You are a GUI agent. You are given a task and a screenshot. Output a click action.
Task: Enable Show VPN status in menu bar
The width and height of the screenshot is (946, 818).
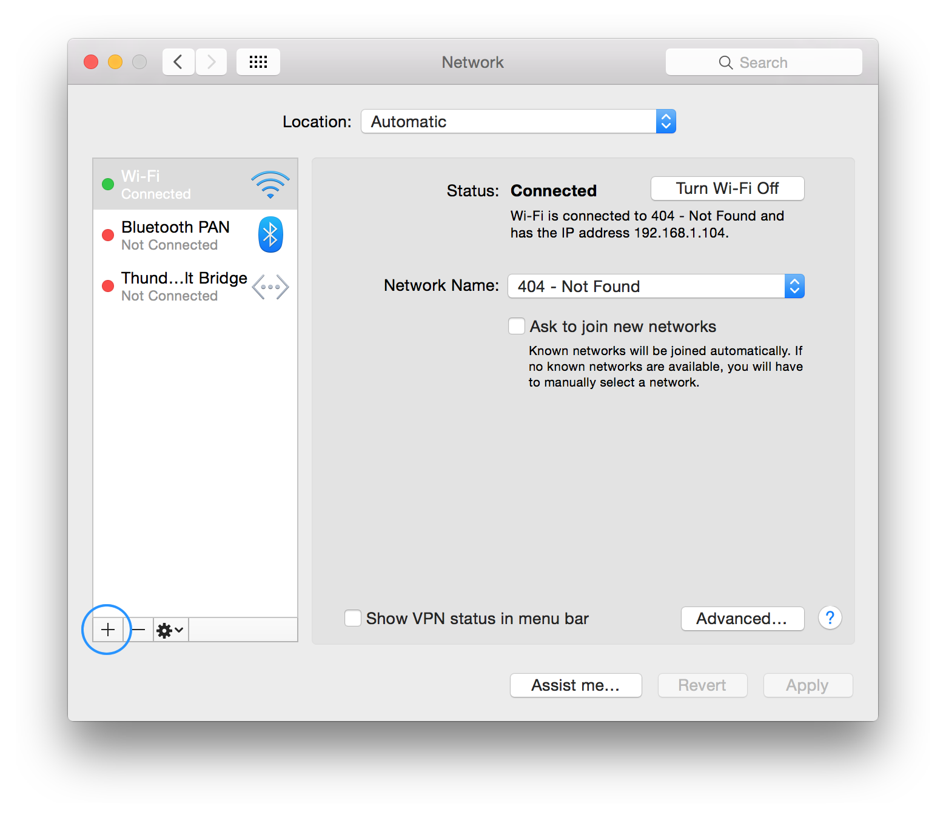pyautogui.click(x=353, y=618)
